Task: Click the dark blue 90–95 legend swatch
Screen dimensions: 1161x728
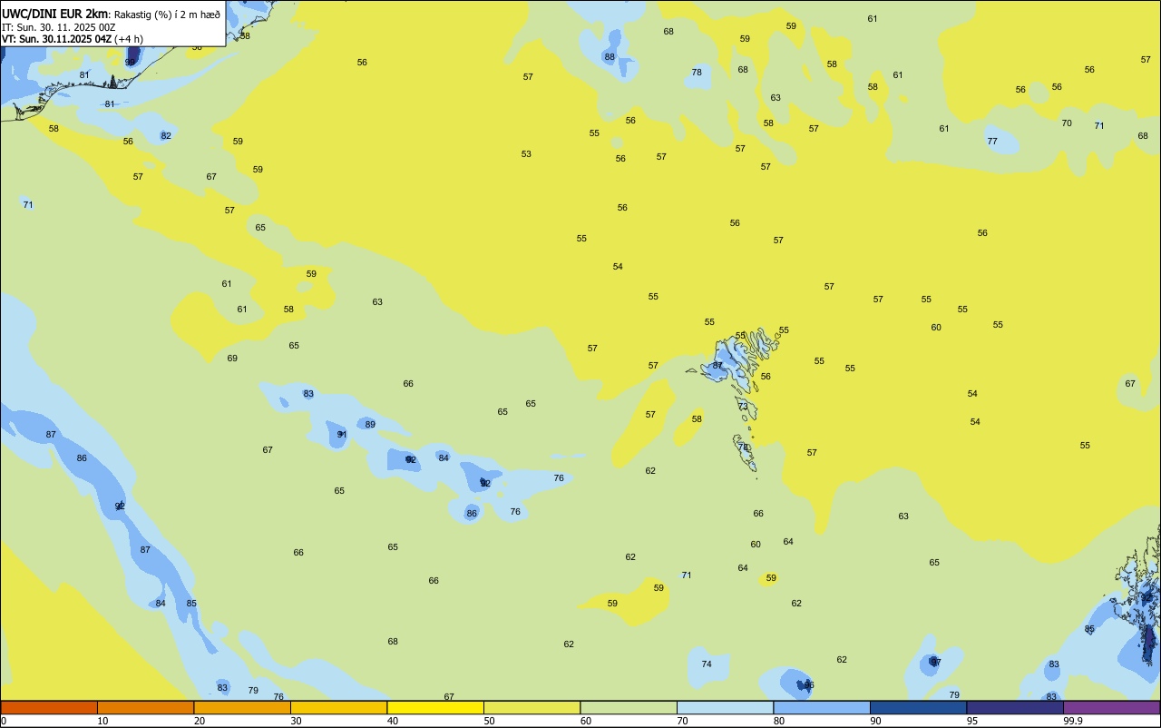Action: pos(918,707)
